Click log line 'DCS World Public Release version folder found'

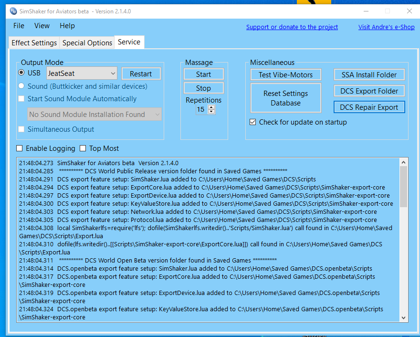click(153, 171)
